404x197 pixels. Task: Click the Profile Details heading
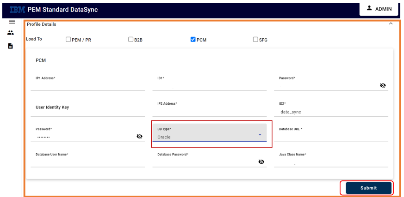(42, 24)
